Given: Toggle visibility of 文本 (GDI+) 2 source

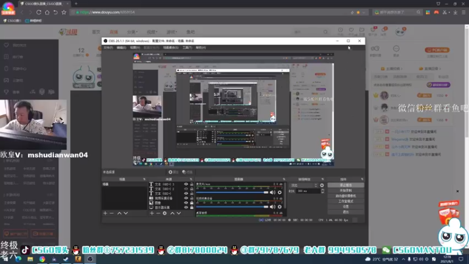Looking at the screenshot, I should [186, 189].
